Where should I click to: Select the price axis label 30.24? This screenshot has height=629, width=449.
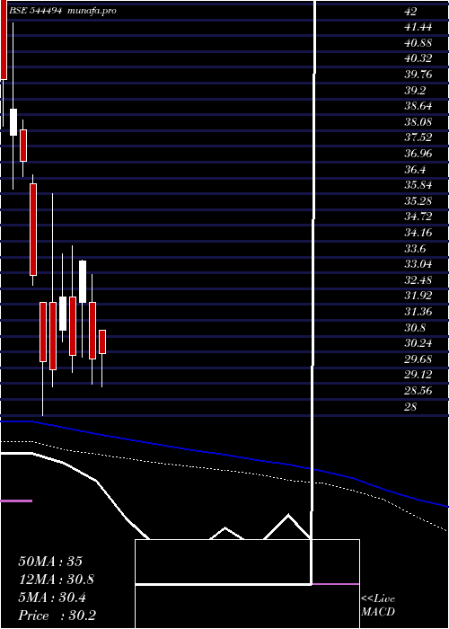point(418,343)
